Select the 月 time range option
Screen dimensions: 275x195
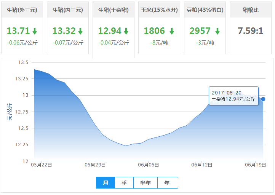point(106,183)
